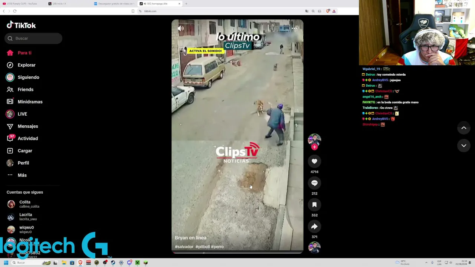475x267 pixels.
Task: Open File Explorer from the taskbar
Action: 64,263
